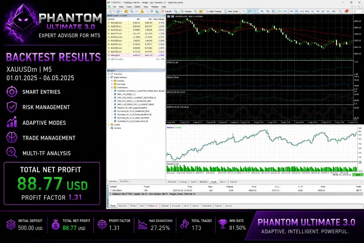Click the green Start button
364x243 pixels.
[x=358, y=175]
